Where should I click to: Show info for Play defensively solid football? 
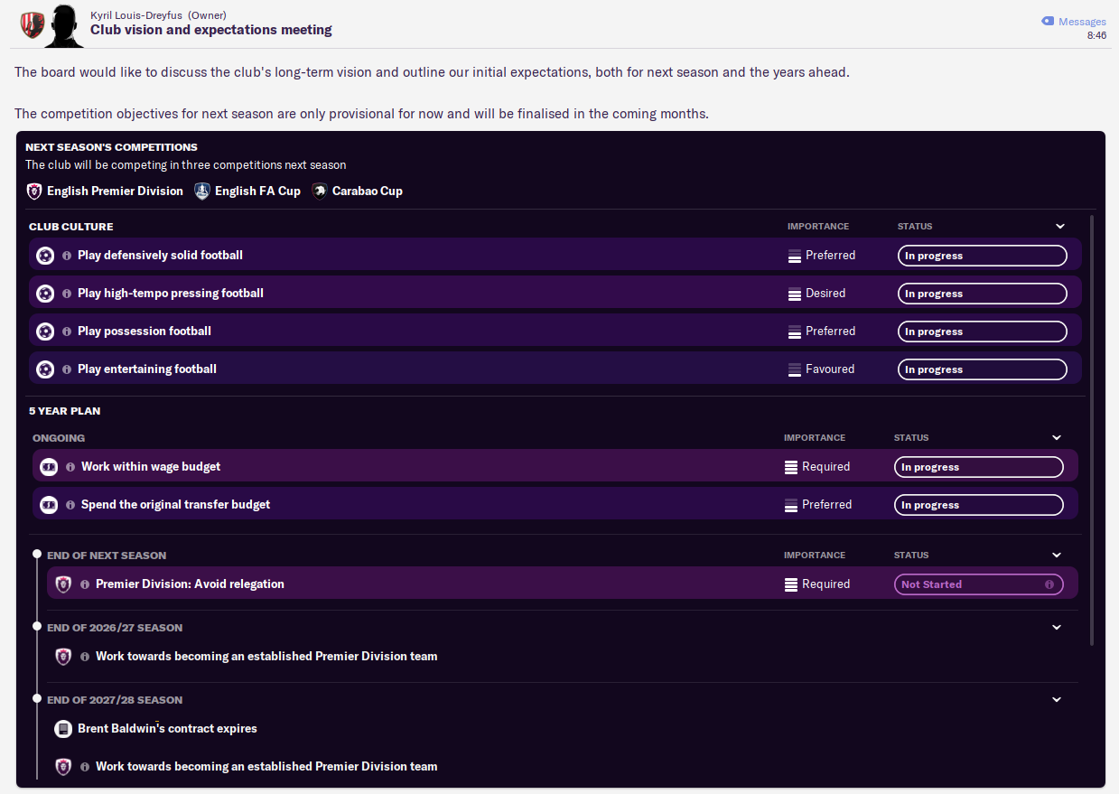[67, 256]
